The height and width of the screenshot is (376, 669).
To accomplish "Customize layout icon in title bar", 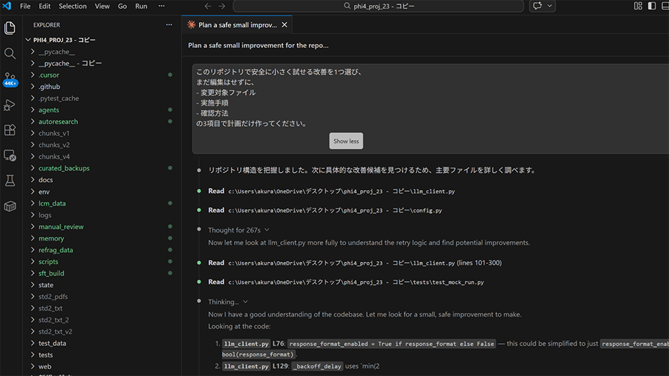I will (x=638, y=6).
